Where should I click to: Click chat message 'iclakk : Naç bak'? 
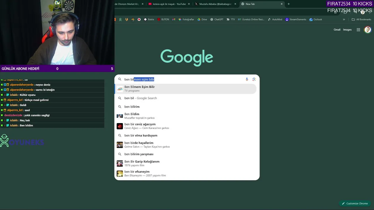pyautogui.click(x=52, y=120)
